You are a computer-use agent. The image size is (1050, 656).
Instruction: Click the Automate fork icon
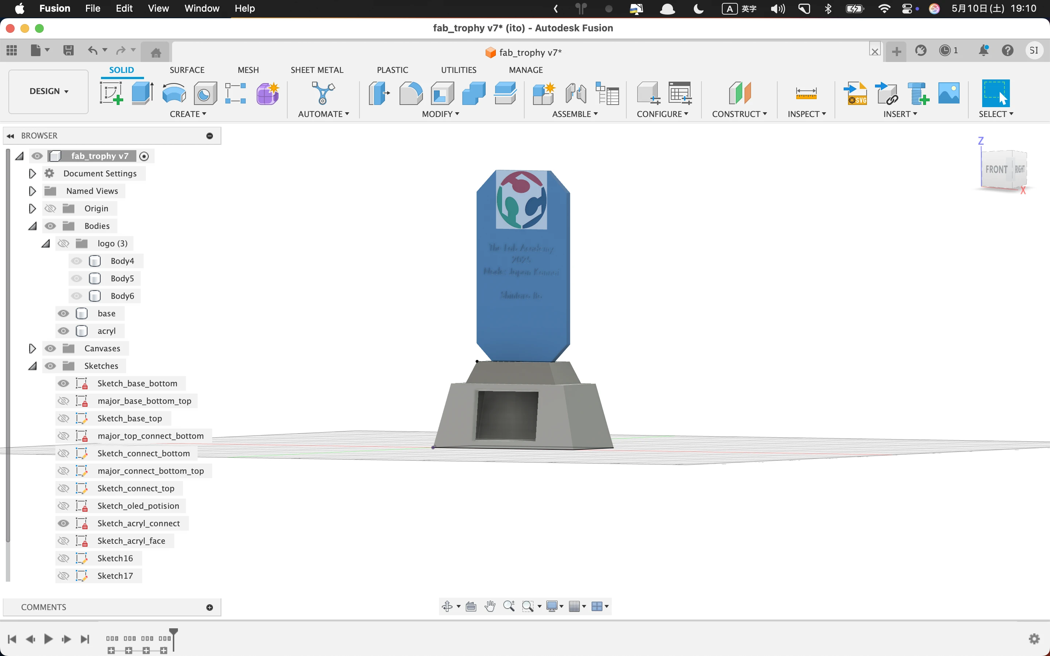pos(323,93)
